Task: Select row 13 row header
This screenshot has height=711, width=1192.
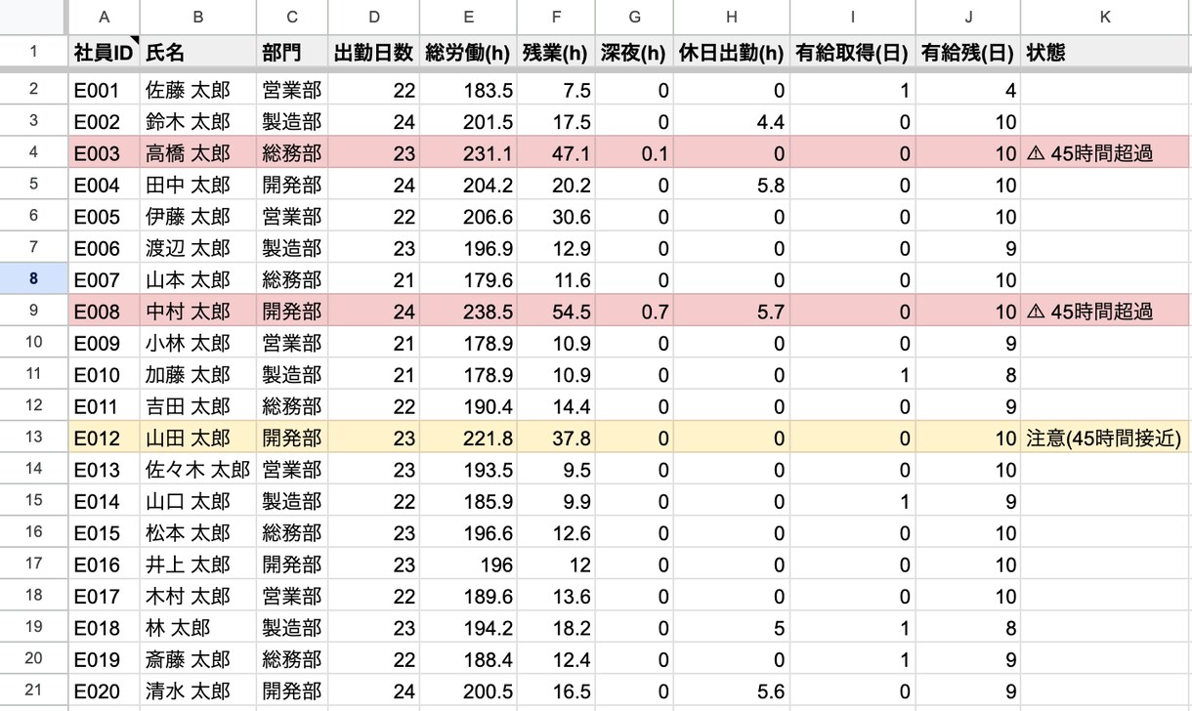Action: (34, 438)
